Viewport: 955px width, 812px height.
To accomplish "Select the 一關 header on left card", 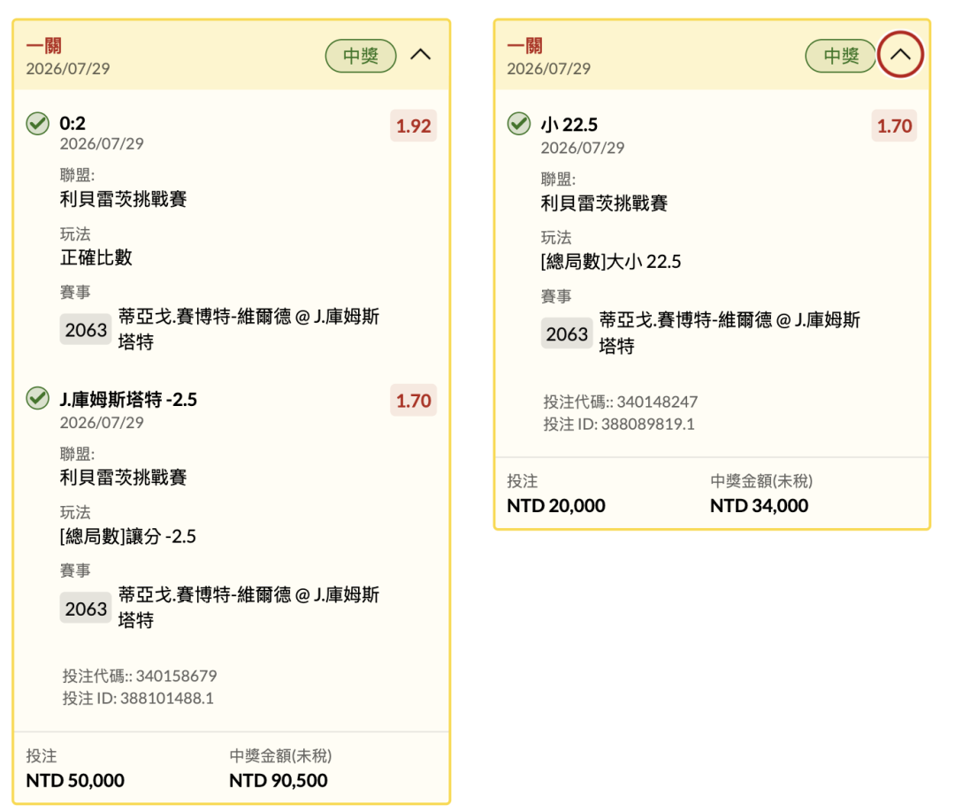I will [x=44, y=46].
